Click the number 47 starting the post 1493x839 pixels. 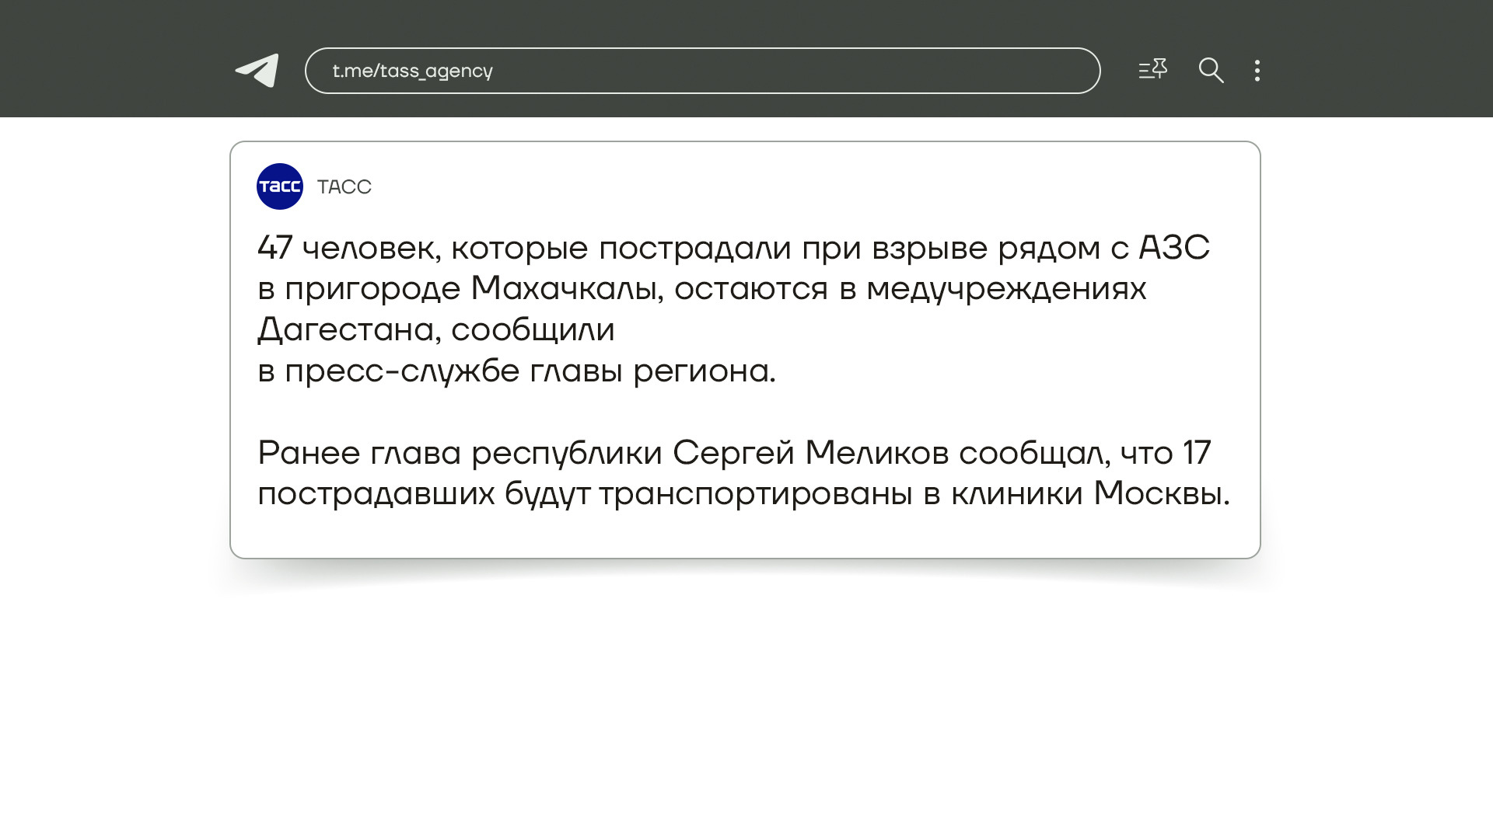tap(274, 249)
